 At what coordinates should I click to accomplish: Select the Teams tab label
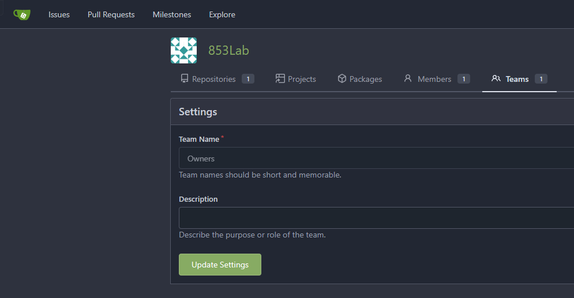(x=517, y=79)
